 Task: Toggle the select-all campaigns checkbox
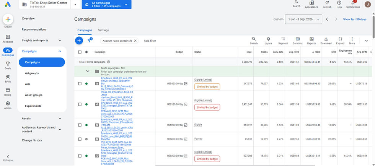pyautogui.click(x=80, y=52)
